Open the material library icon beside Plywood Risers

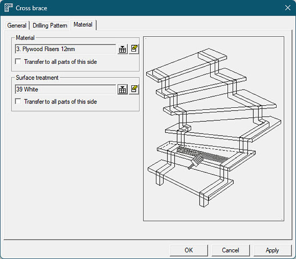click(x=123, y=49)
